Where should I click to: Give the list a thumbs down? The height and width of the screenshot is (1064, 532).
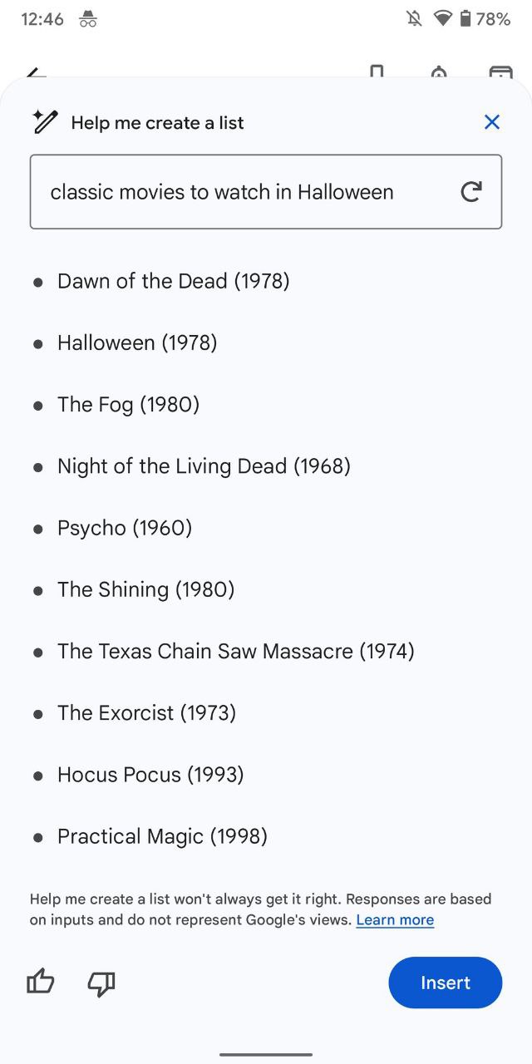click(101, 984)
